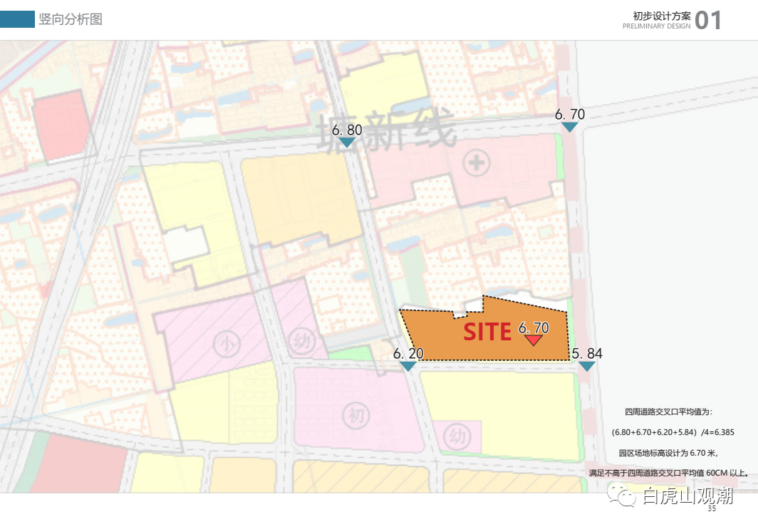The image size is (758, 529).
Task: Click the circled 幼 symbol below the 初 block
Action: coord(457,436)
